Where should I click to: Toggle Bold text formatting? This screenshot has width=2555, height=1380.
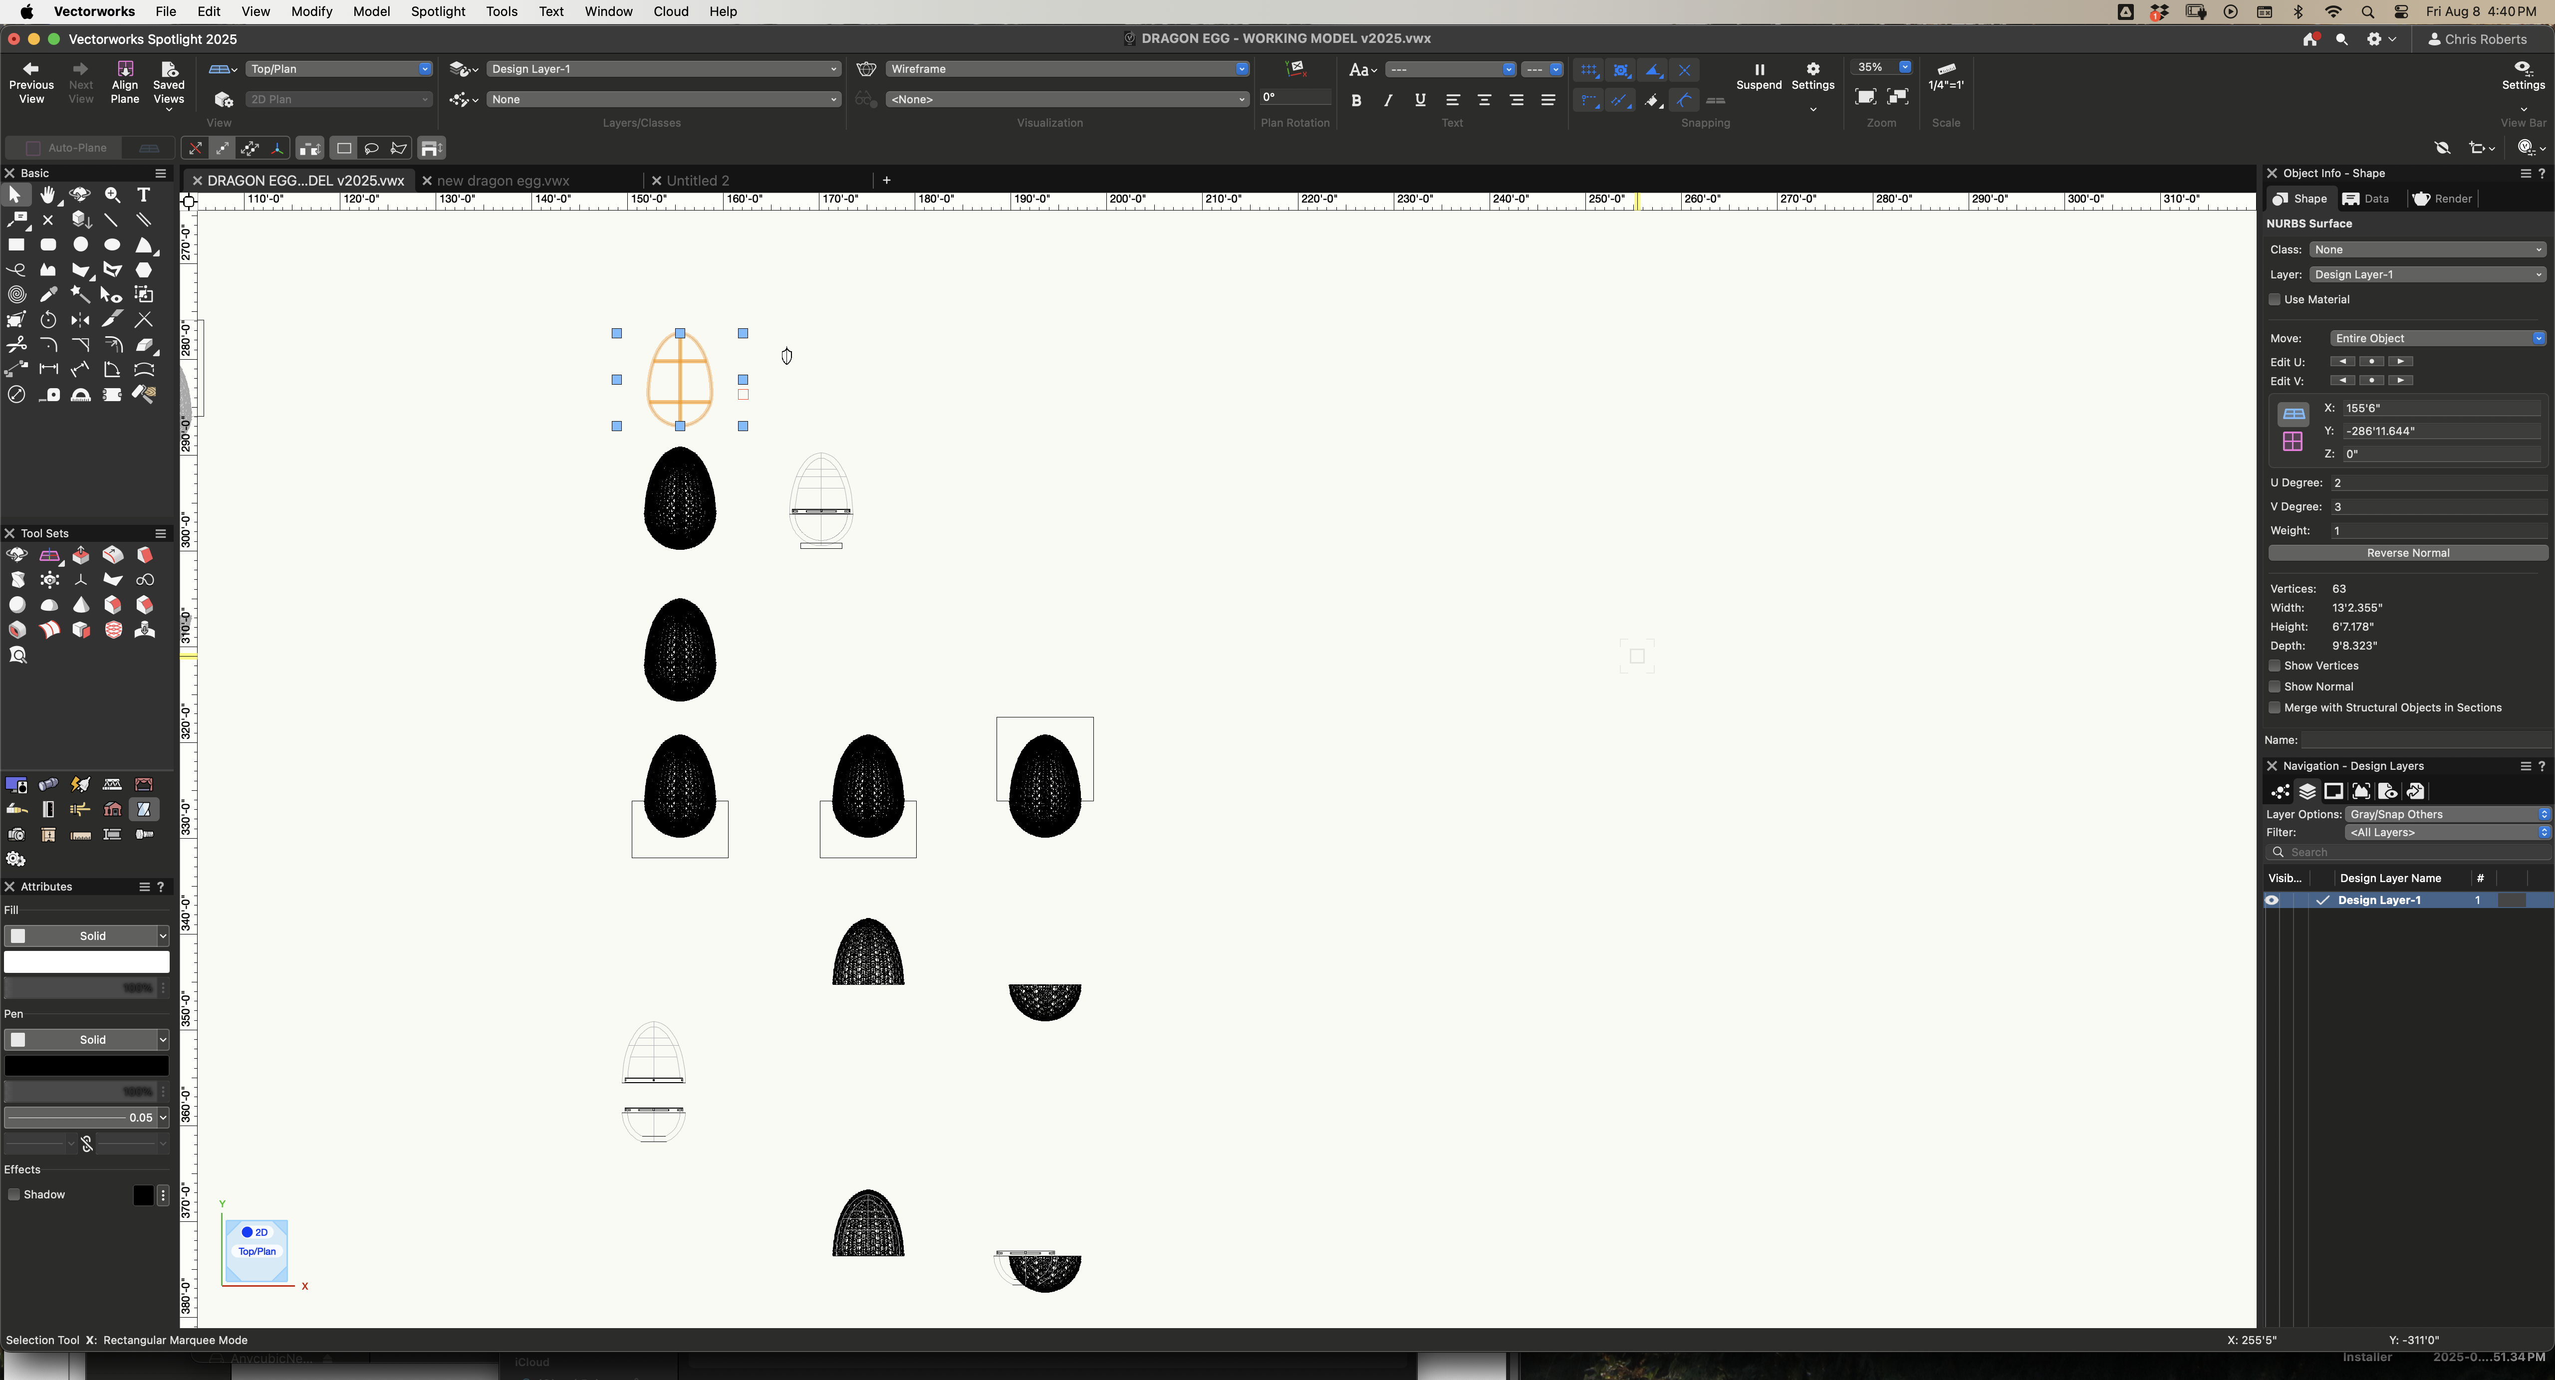coord(1356,100)
